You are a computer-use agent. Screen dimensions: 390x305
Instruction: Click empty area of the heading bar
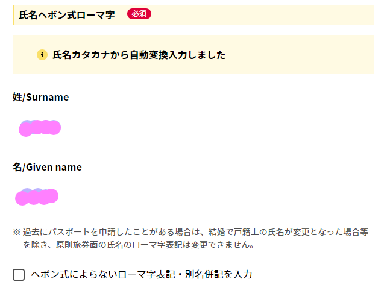pos(261,16)
